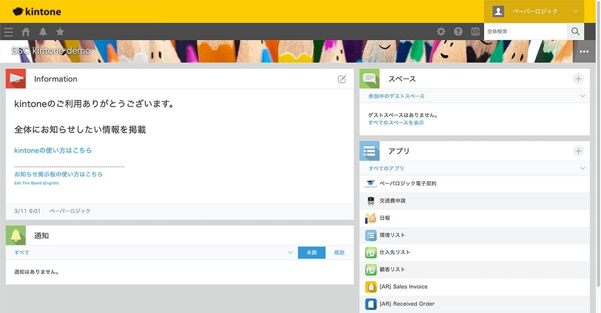Toggle the favorites star in the toolbar
The height and width of the screenshot is (313, 601).
point(60,31)
